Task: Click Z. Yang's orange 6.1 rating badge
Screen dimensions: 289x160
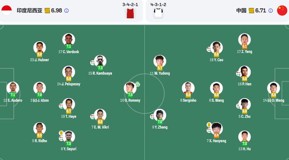Action: pyautogui.click(x=244, y=46)
